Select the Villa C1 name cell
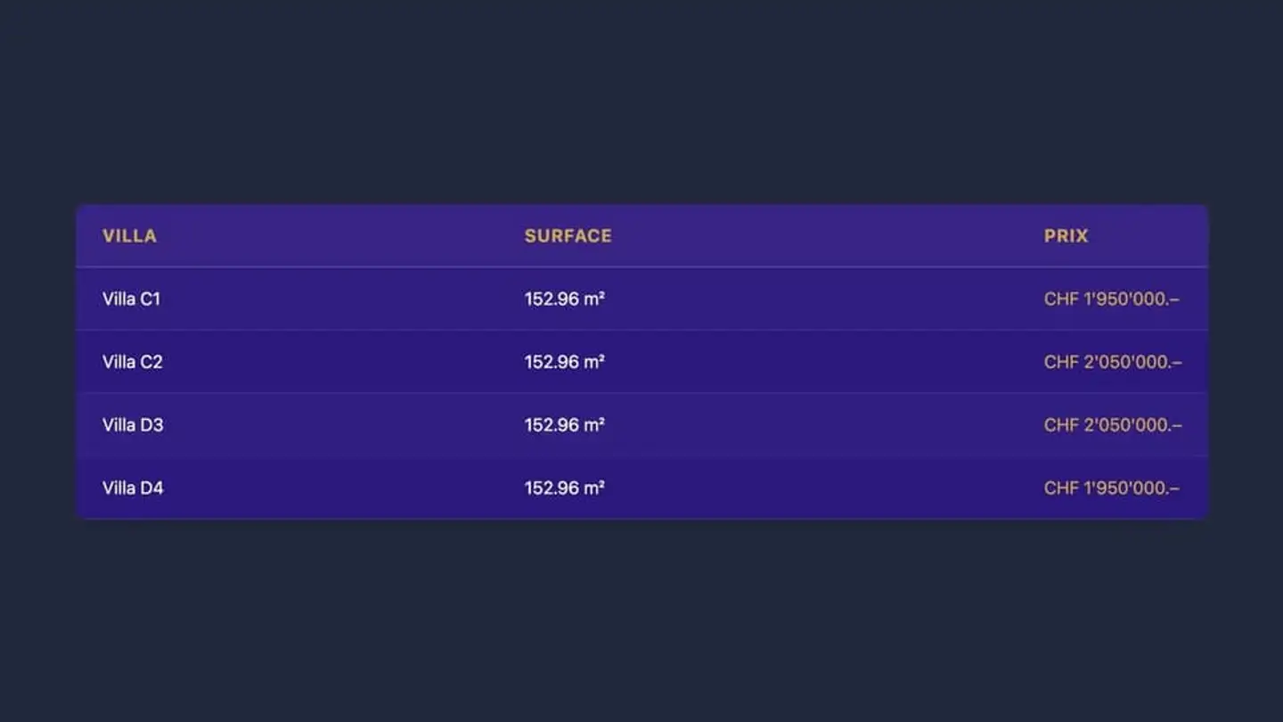This screenshot has height=722, width=1283. [x=131, y=299]
